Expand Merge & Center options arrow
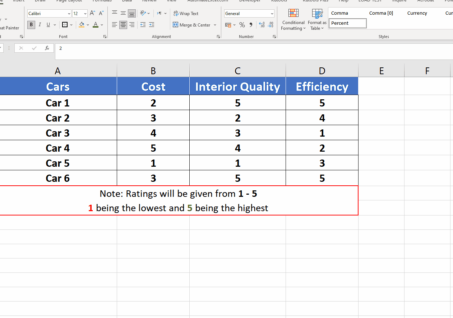453x318 pixels. [x=215, y=25]
